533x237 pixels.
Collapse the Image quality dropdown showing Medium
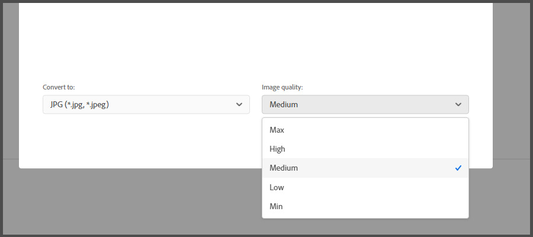point(365,104)
